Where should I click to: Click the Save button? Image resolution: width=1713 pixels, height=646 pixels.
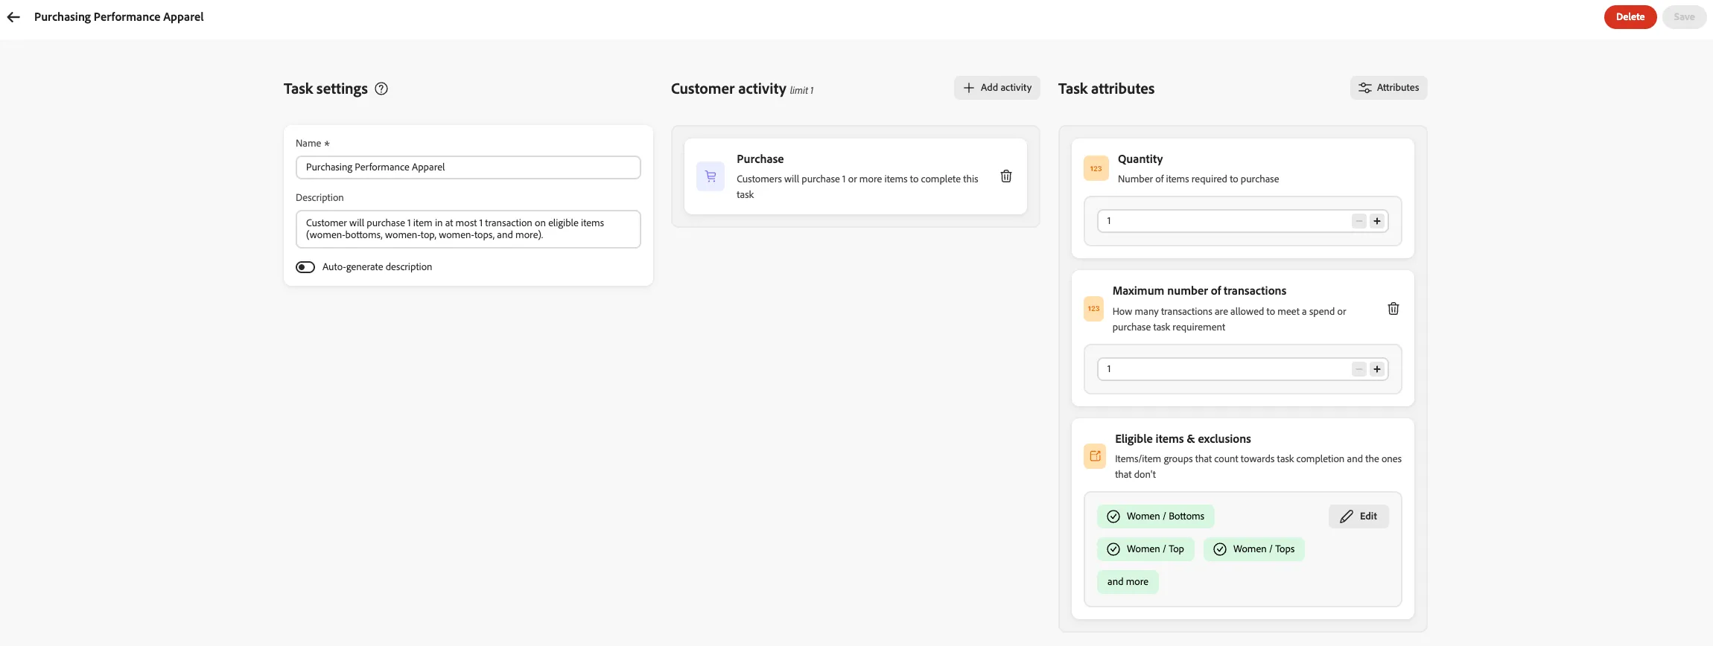(1684, 17)
